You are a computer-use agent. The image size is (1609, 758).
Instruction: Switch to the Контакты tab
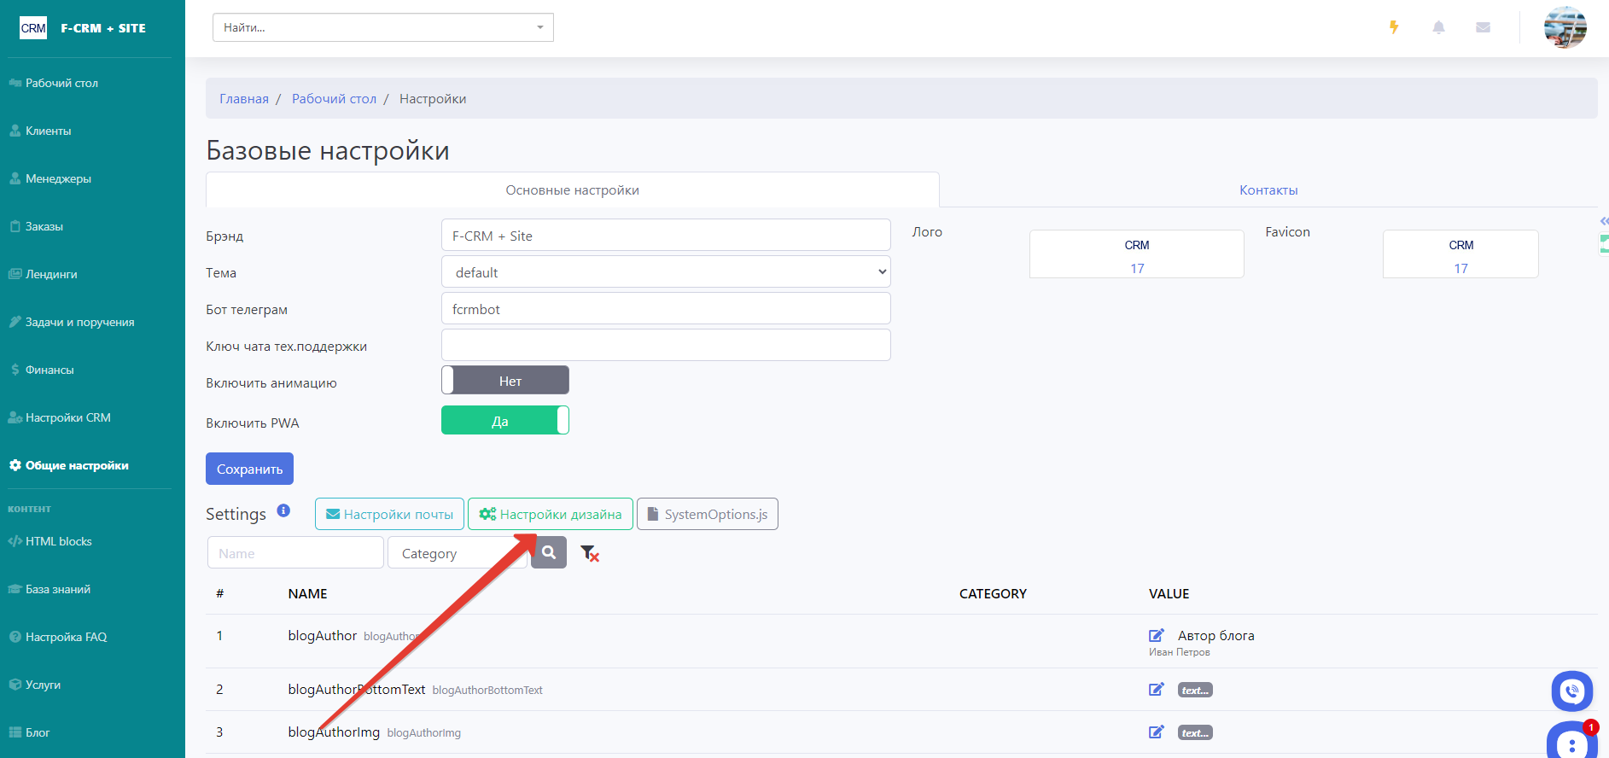[x=1268, y=190]
